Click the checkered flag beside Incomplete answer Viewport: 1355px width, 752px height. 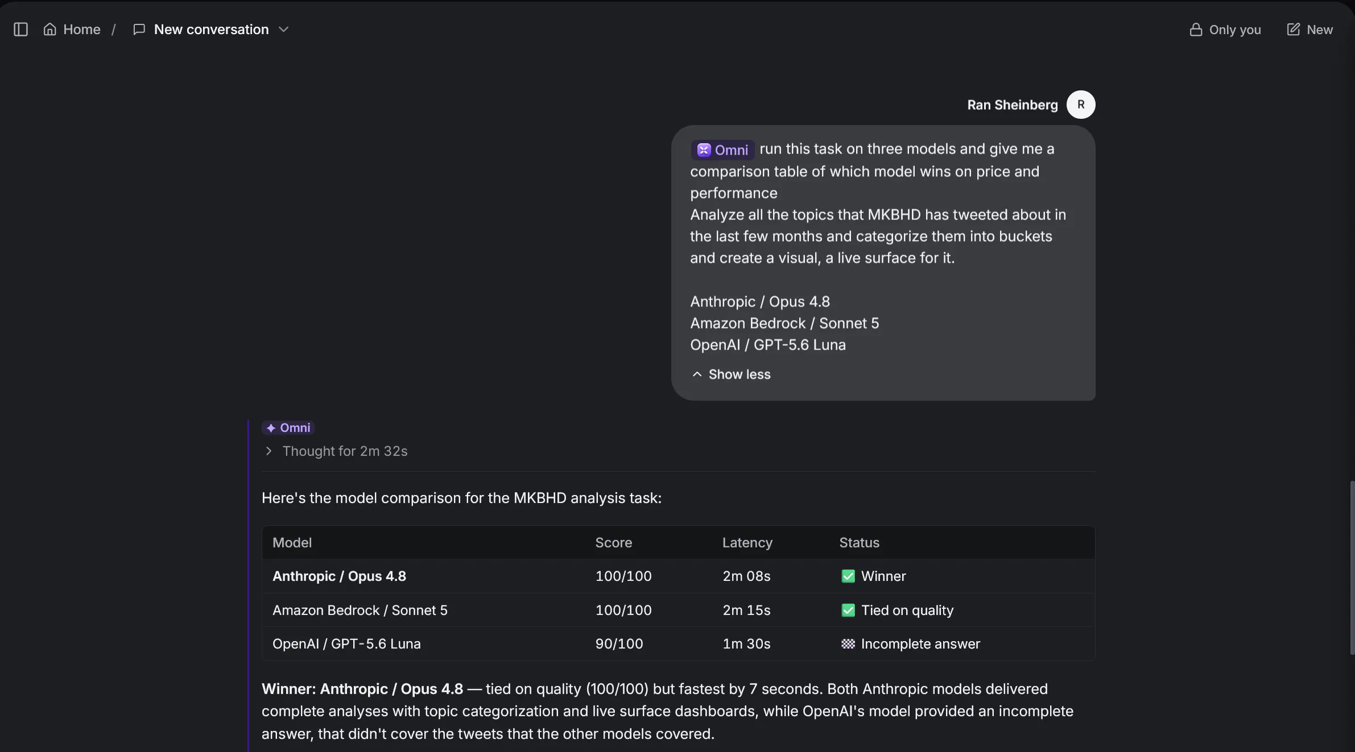coord(848,644)
